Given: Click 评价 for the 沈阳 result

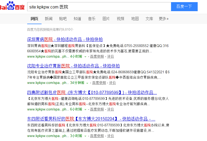Looking at the screenshot, I should click(x=112, y=83).
